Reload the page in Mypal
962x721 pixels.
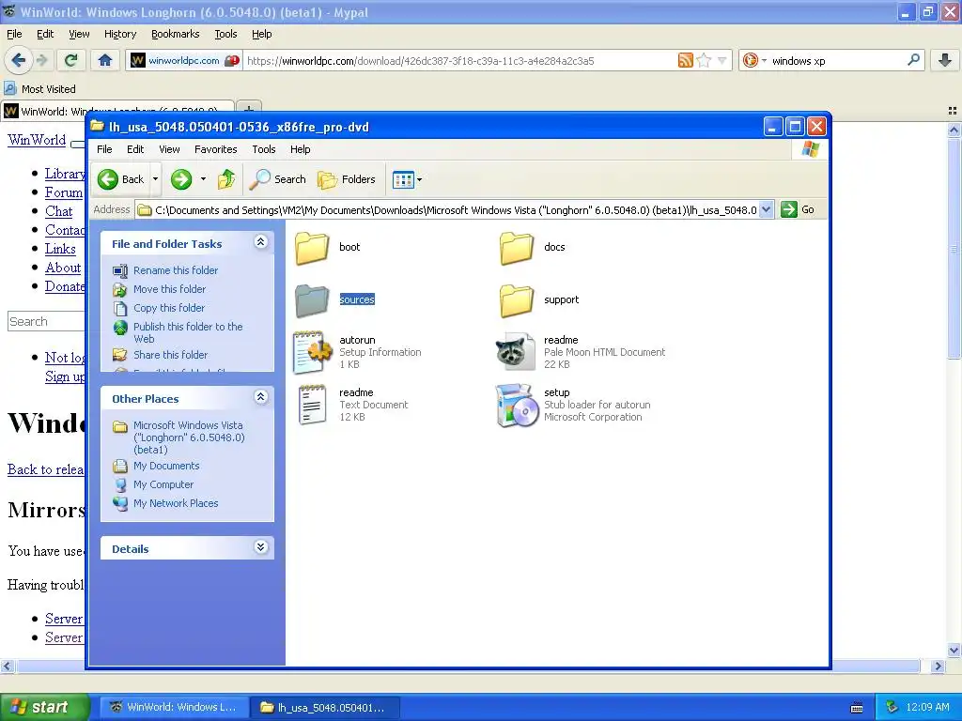click(x=70, y=60)
